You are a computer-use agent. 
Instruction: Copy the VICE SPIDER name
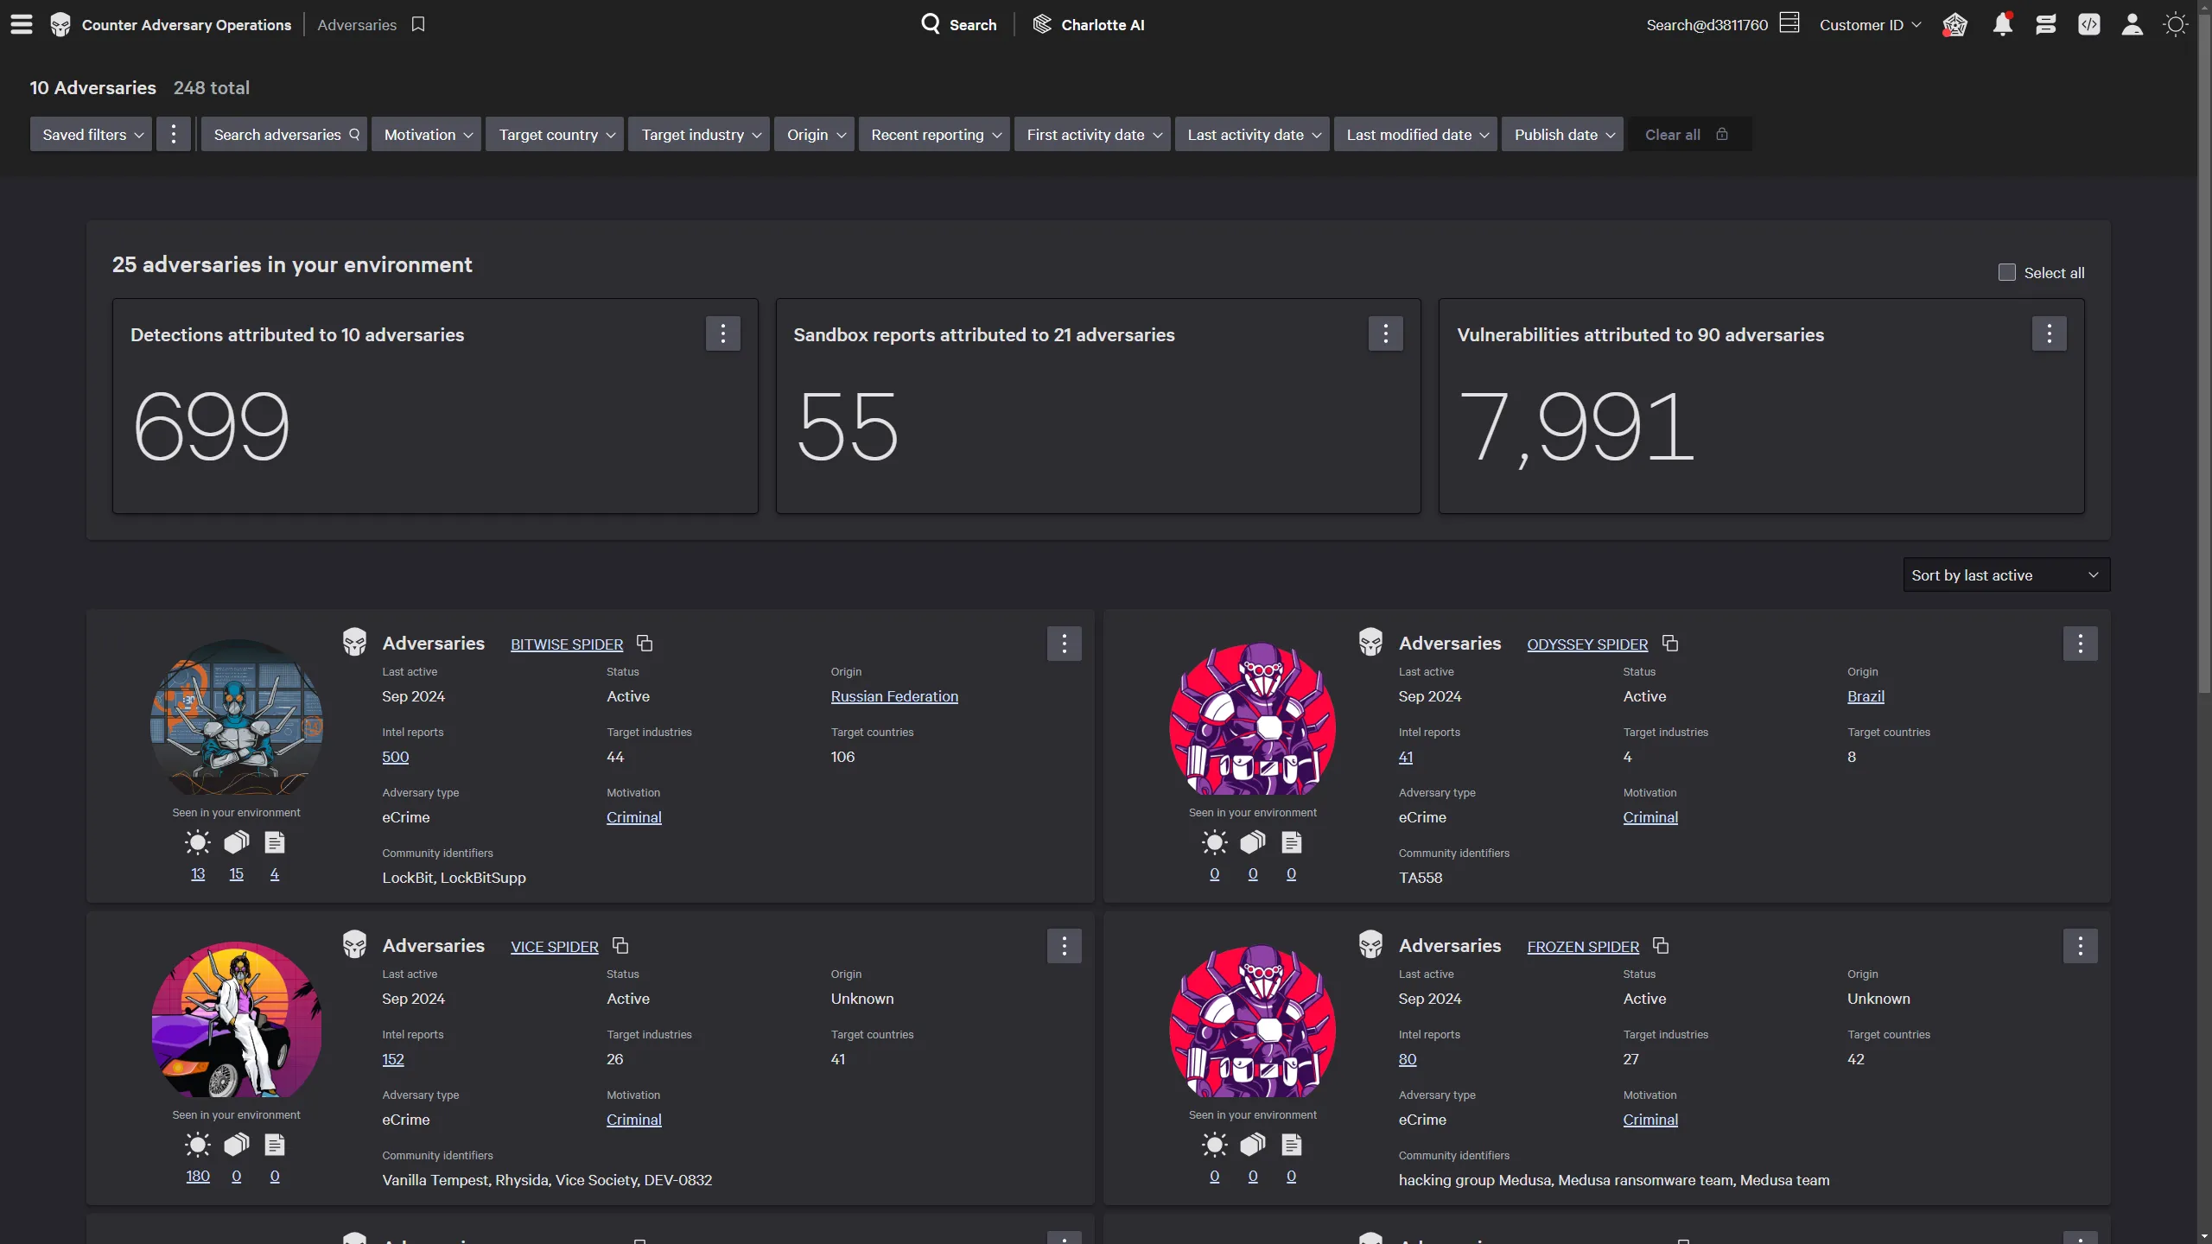click(620, 945)
